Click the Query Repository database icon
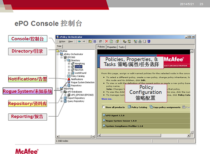The image size is (210, 154). tap(65, 101)
